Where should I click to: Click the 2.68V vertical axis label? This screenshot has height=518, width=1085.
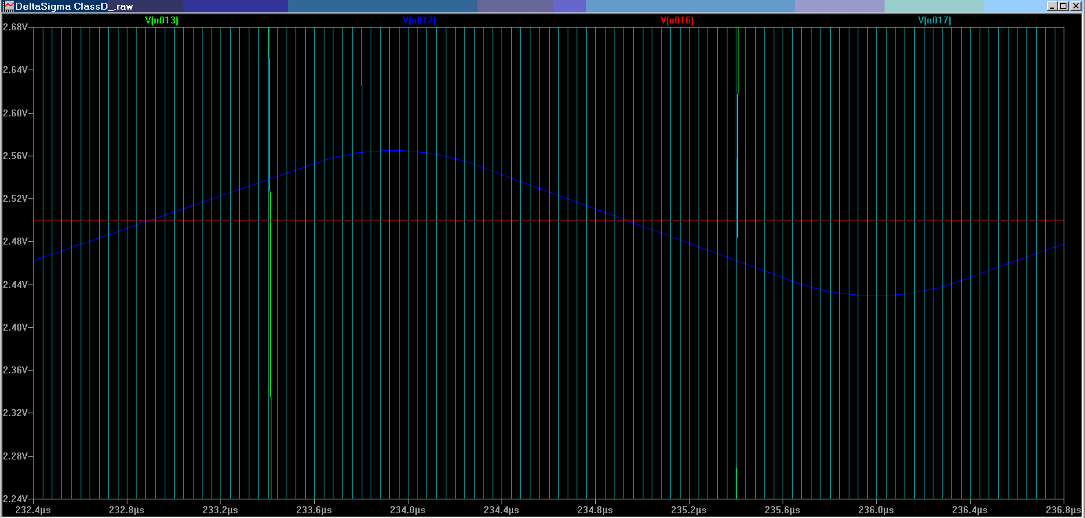pyautogui.click(x=15, y=27)
